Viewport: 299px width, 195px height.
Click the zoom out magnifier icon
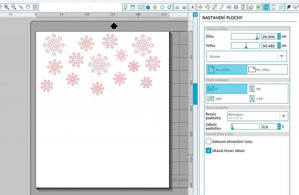tap(14, 7)
